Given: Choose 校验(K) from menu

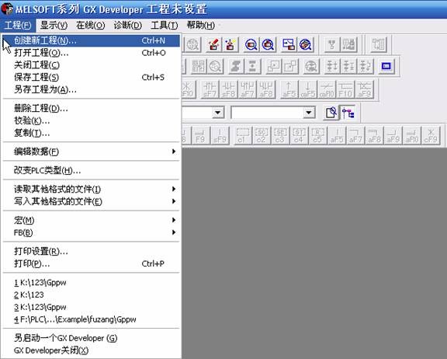Looking at the screenshot, I should [x=92, y=120].
